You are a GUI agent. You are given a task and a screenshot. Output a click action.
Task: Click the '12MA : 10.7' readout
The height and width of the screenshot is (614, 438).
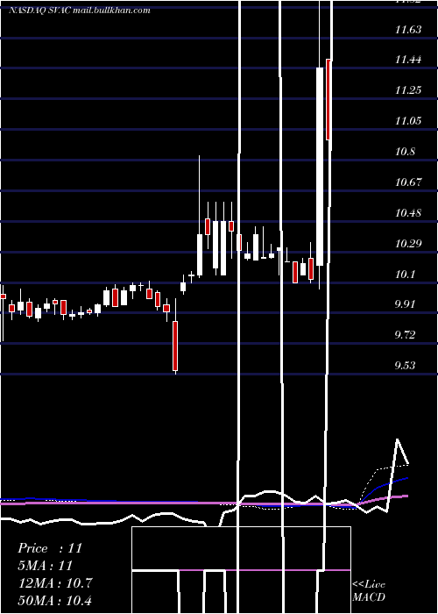coord(55,583)
